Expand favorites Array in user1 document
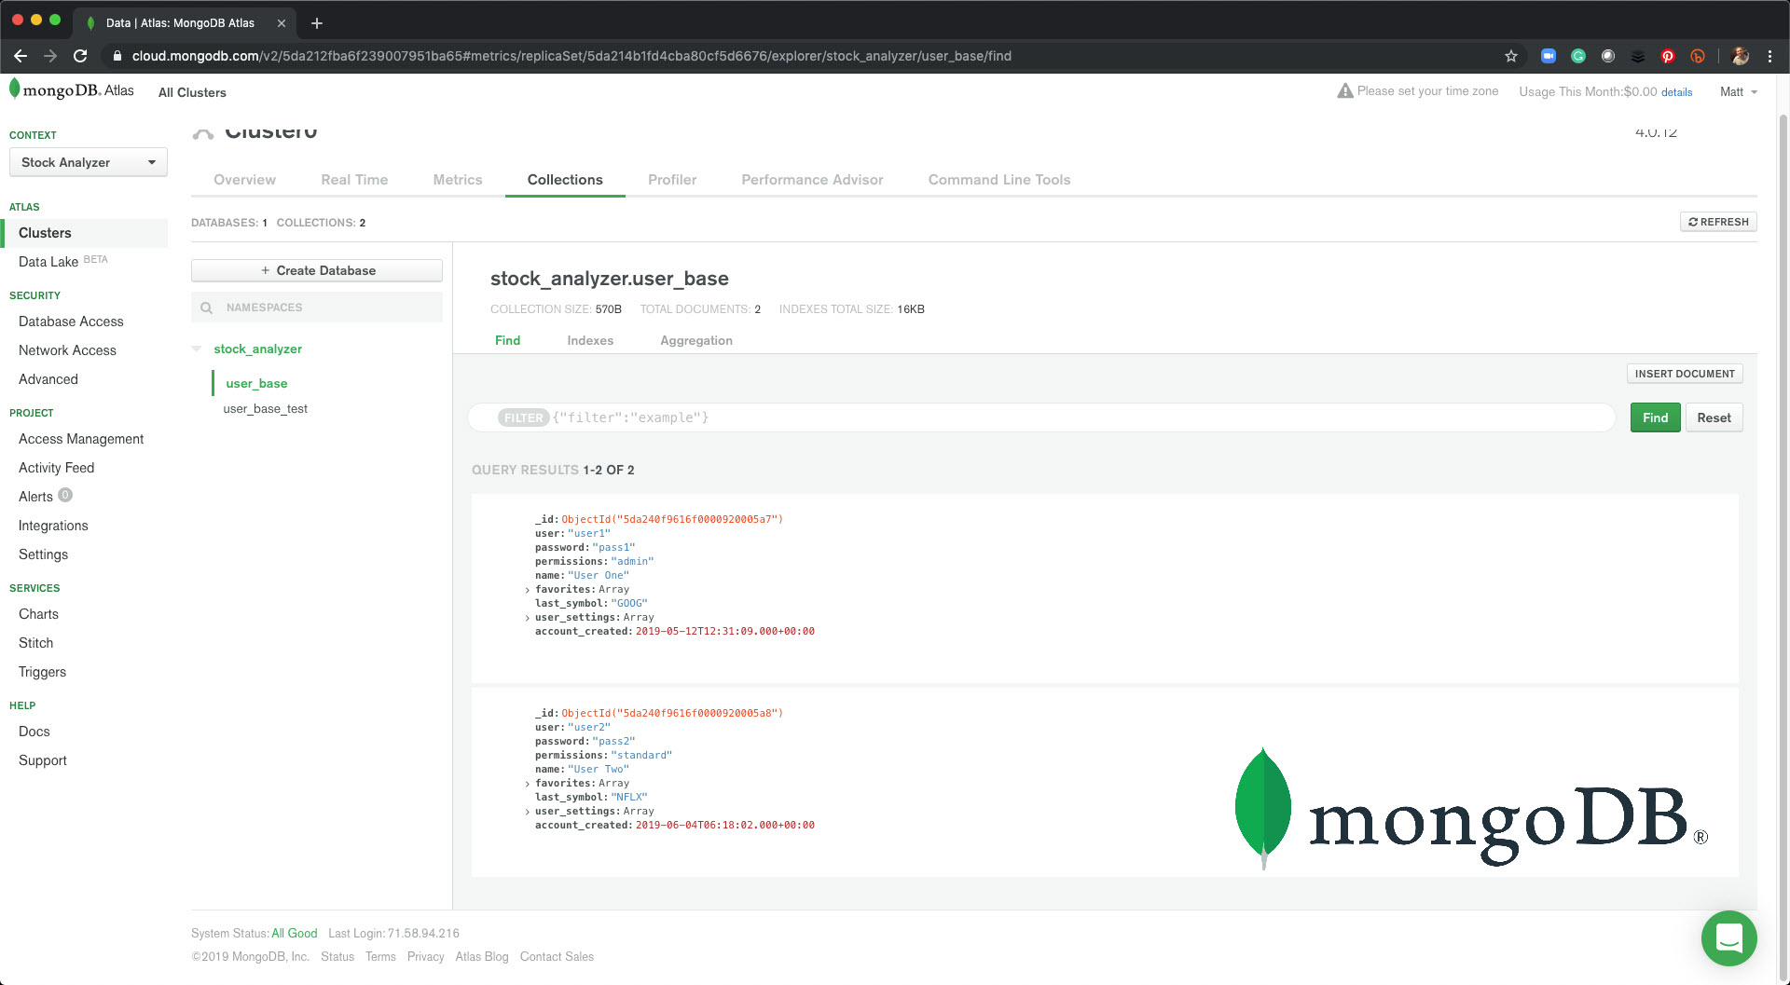This screenshot has height=985, width=1790. pos(527,590)
